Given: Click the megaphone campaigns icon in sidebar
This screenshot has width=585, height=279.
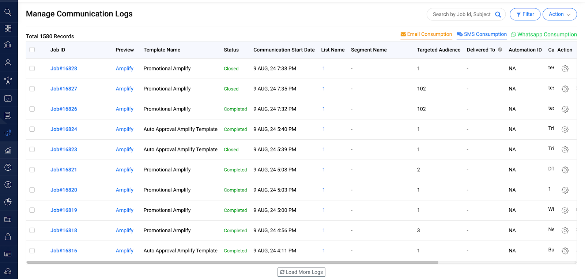Looking at the screenshot, I should [x=8, y=133].
